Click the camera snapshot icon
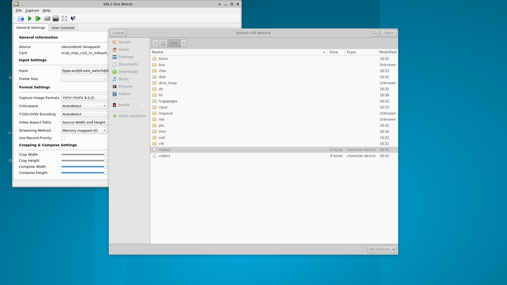Viewport: 507px width, 285px height. point(47,18)
